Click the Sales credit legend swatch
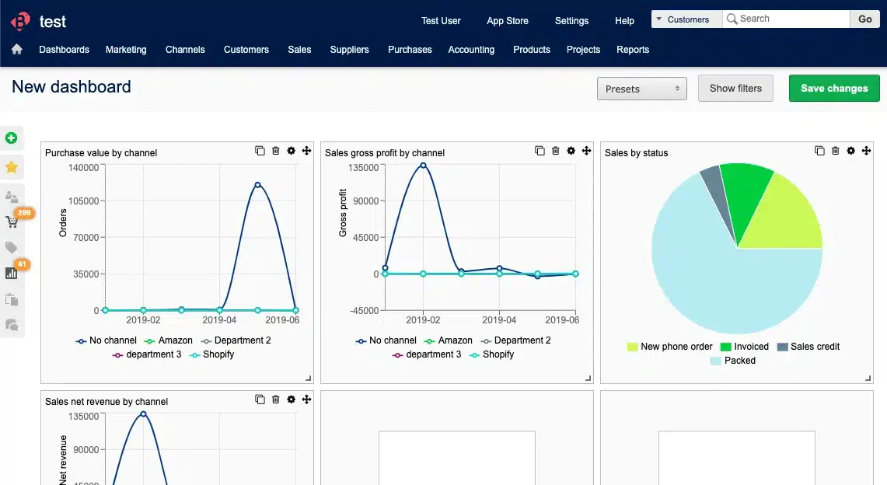This screenshot has height=485, width=887. [782, 347]
